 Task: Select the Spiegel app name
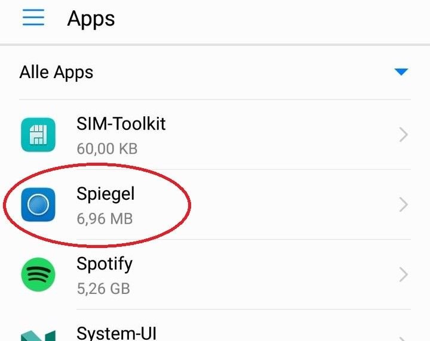pyautogui.click(x=106, y=194)
